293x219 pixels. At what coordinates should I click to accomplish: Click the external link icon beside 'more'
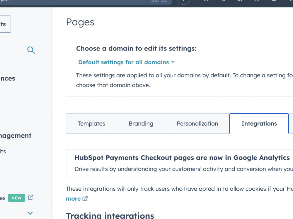85,199
